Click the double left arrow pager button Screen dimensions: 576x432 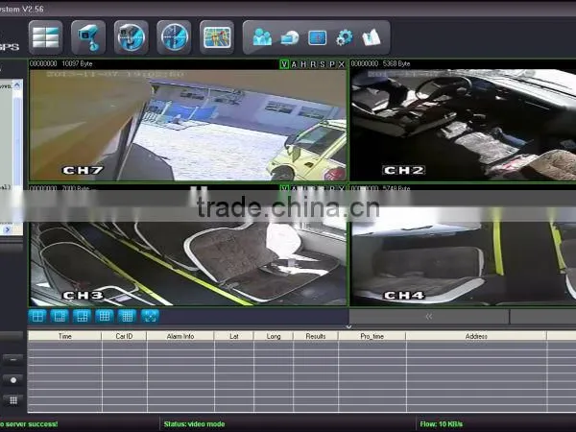(429, 316)
